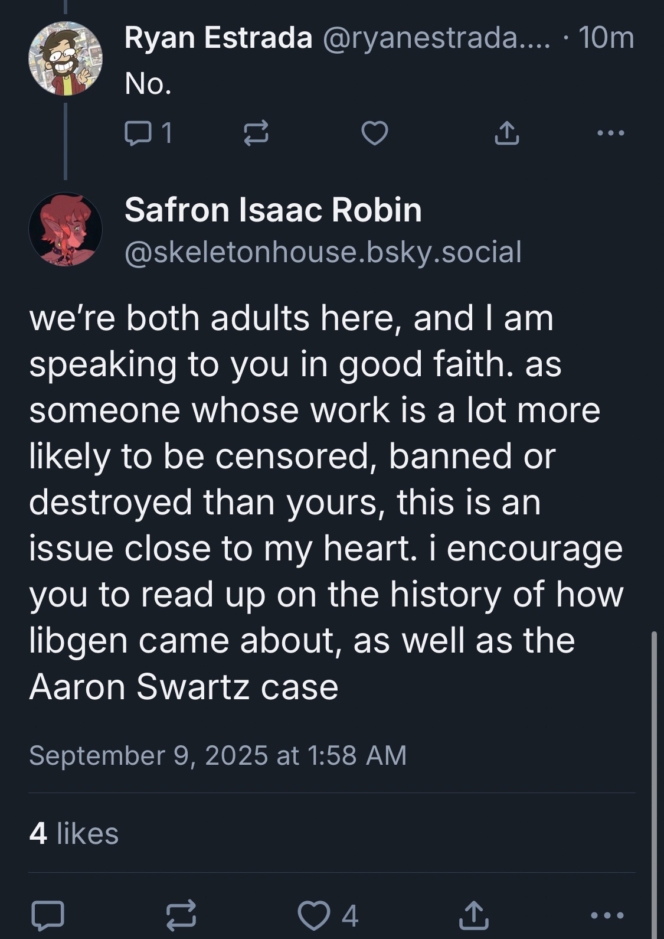Open Ryan Estrada's avatar

66,58
